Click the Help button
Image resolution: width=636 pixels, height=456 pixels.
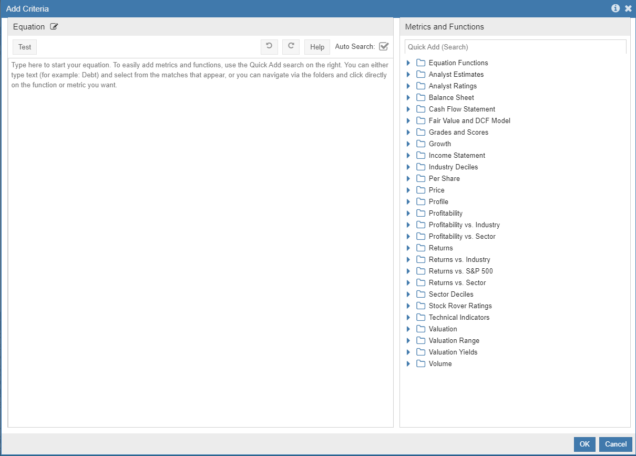(x=317, y=47)
